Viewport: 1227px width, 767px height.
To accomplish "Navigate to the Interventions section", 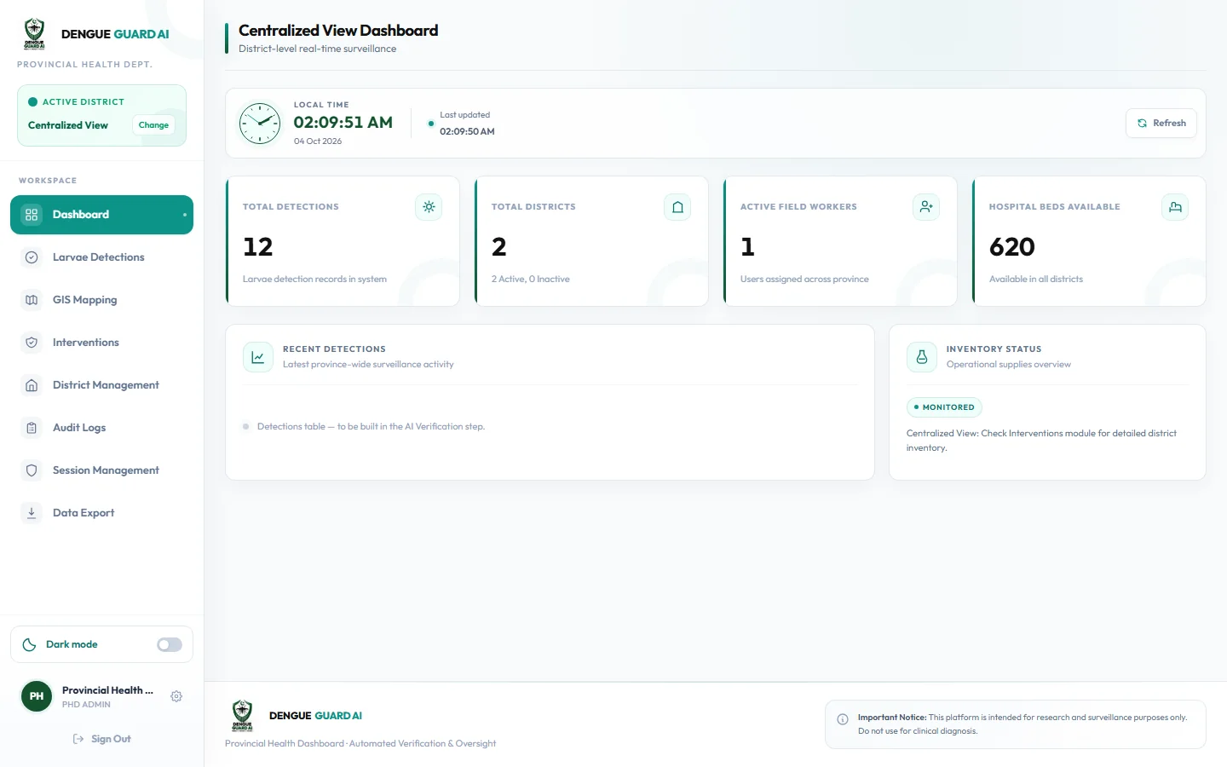I will (x=101, y=343).
